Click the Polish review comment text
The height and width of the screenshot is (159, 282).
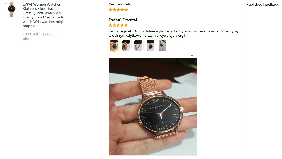point(174,33)
